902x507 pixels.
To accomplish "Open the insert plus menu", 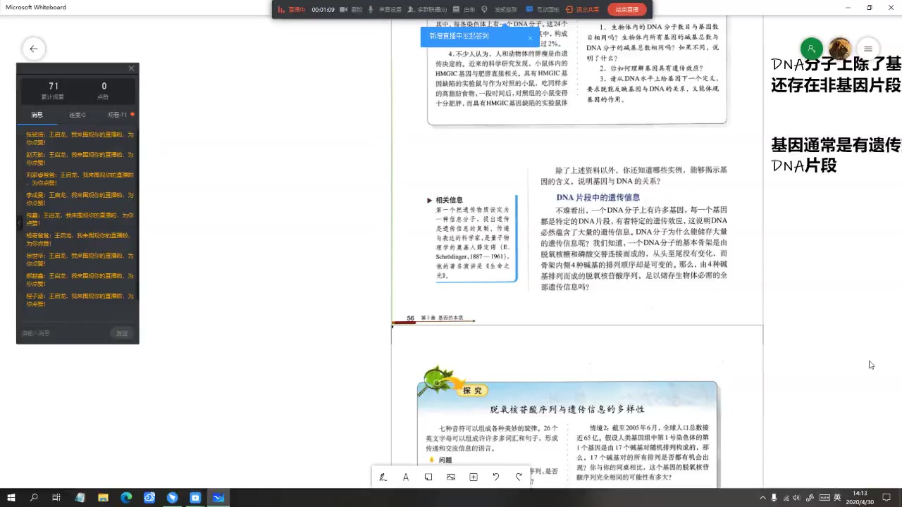I will pos(474,477).
